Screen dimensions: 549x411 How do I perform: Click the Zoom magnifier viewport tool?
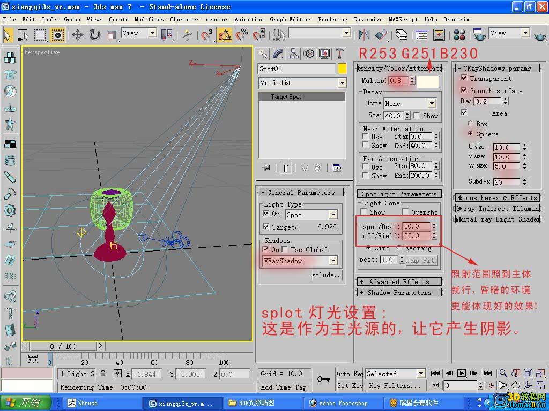(503, 373)
